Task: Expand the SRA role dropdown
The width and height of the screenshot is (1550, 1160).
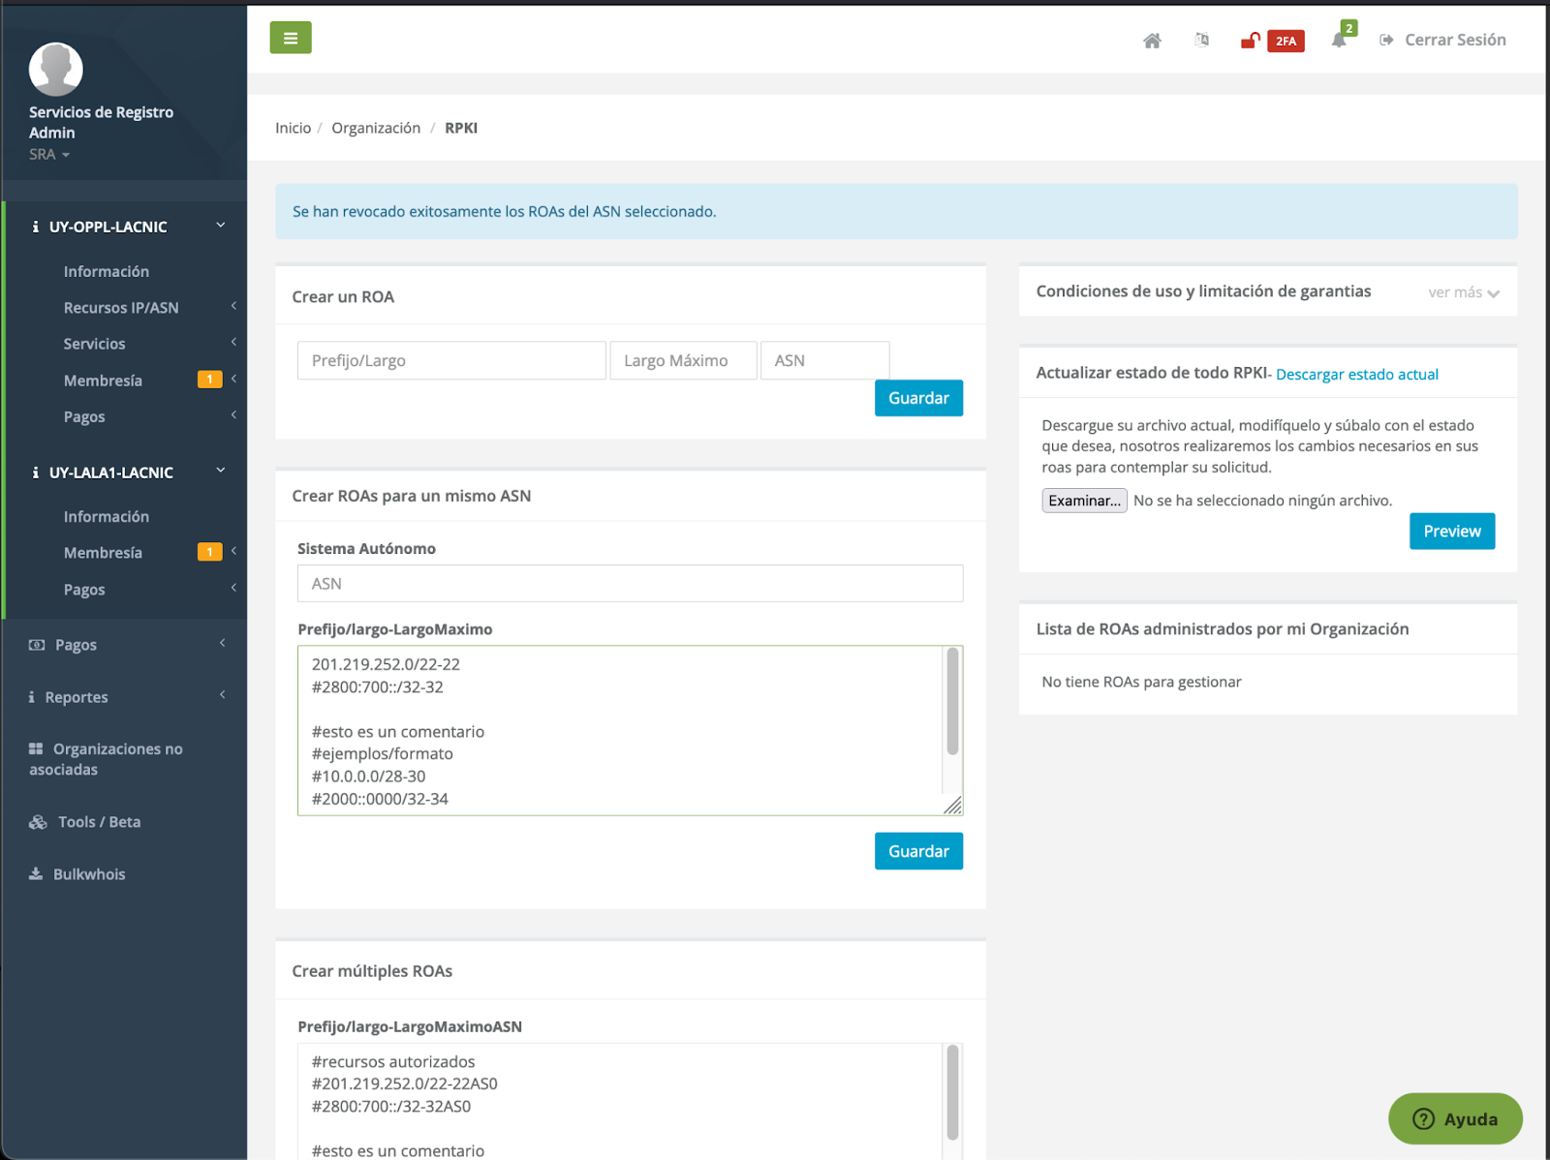Action: click(49, 154)
